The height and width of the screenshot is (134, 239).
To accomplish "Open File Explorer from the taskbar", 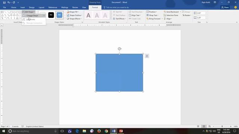I will [x=84, y=131].
